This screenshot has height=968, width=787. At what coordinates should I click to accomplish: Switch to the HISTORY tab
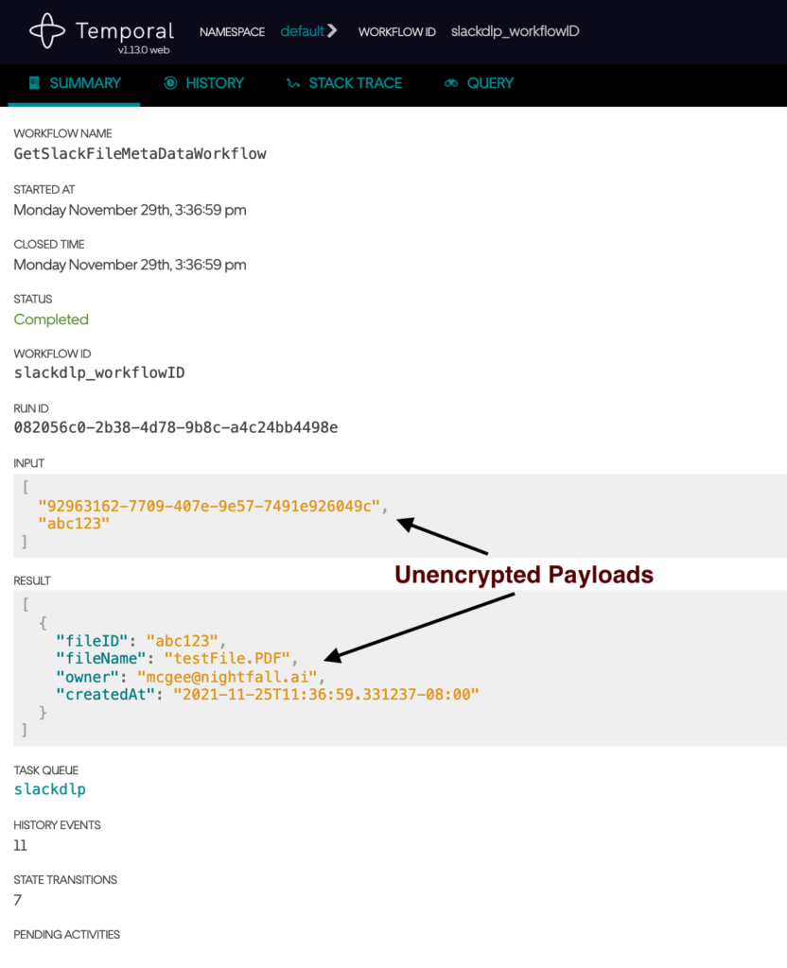pos(214,83)
